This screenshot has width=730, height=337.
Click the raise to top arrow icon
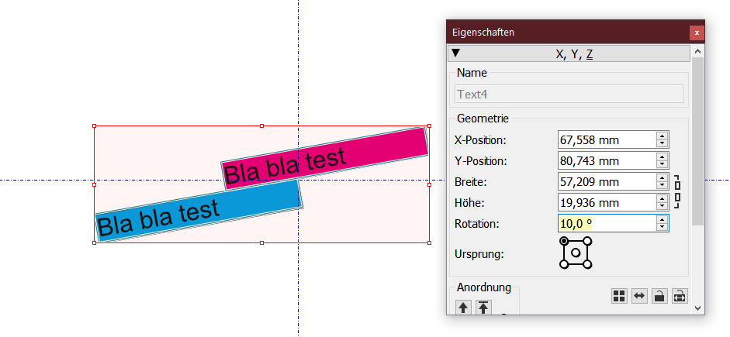[x=483, y=308]
